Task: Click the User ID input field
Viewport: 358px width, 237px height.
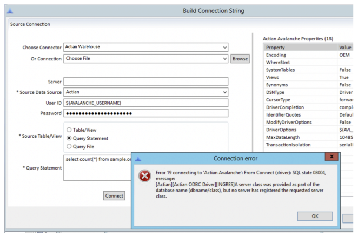Action: coord(145,103)
